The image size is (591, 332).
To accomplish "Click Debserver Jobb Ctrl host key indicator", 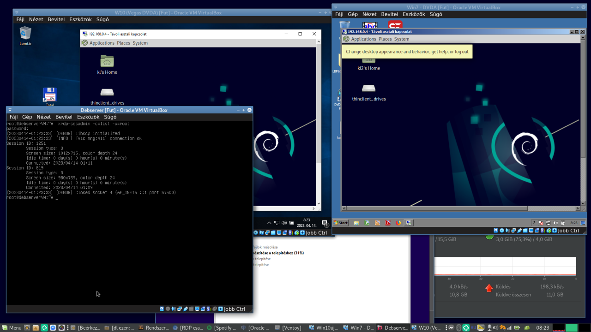I will pyautogui.click(x=234, y=309).
